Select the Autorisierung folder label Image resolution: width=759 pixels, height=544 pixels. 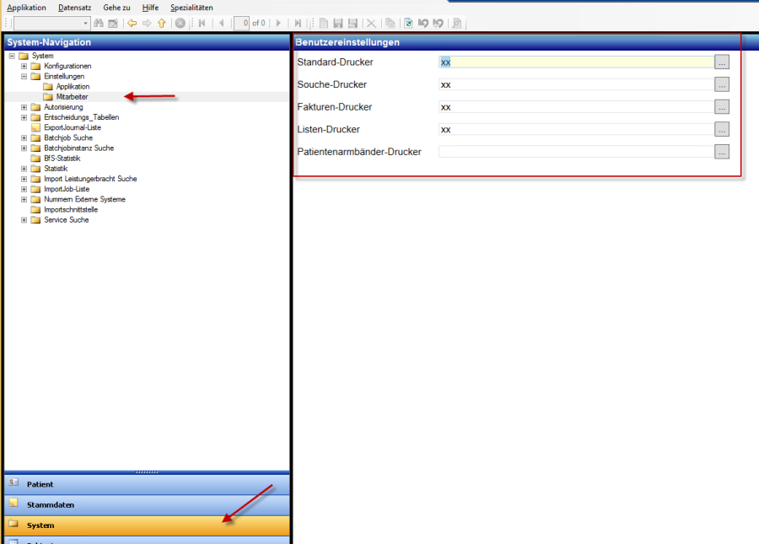click(63, 107)
